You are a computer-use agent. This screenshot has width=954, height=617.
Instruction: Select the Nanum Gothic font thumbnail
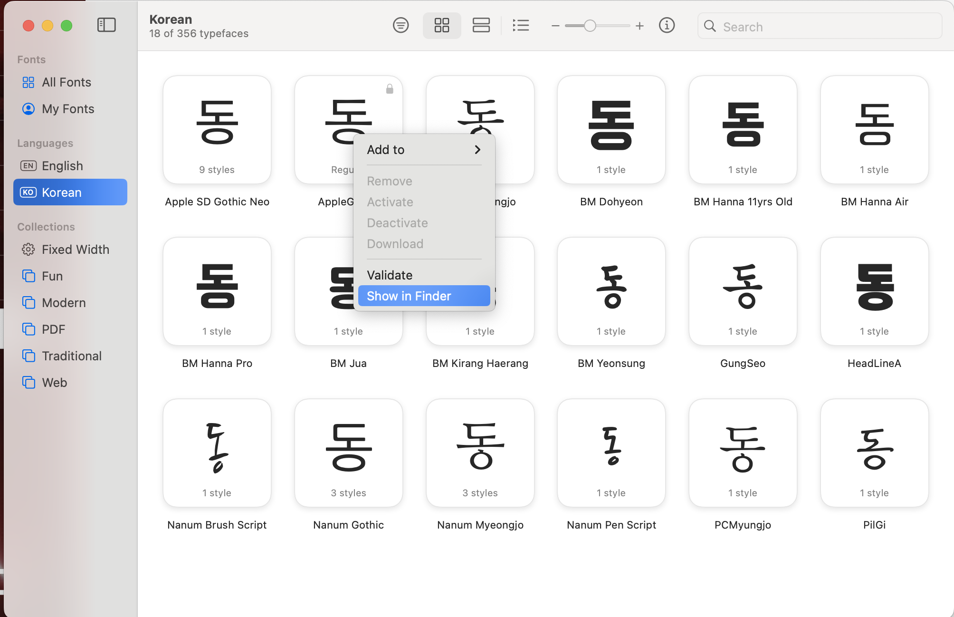(x=348, y=453)
